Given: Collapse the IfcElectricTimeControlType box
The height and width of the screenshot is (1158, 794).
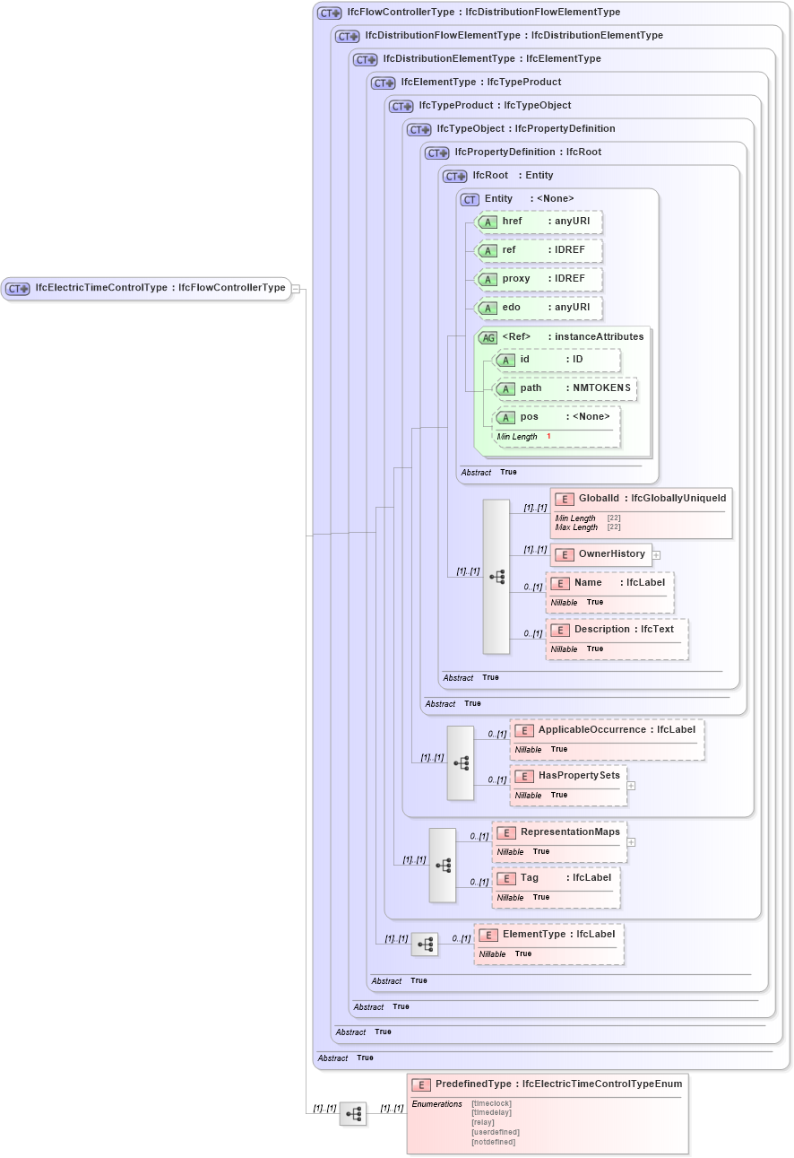Looking at the screenshot, I should click(x=298, y=289).
